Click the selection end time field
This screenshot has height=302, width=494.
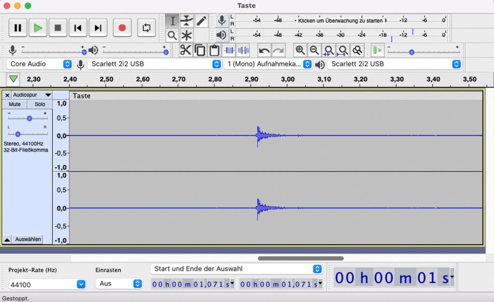[x=281, y=284]
